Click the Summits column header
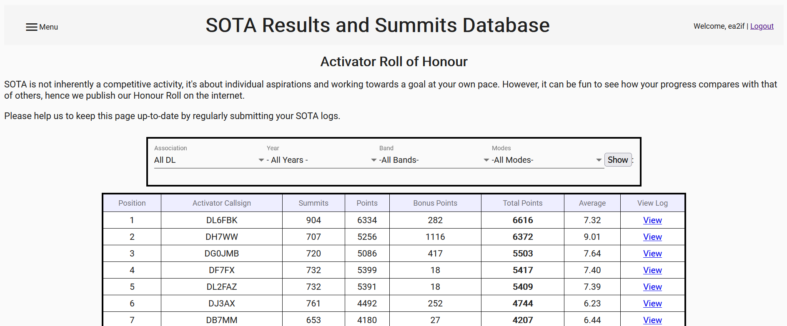 (313, 203)
